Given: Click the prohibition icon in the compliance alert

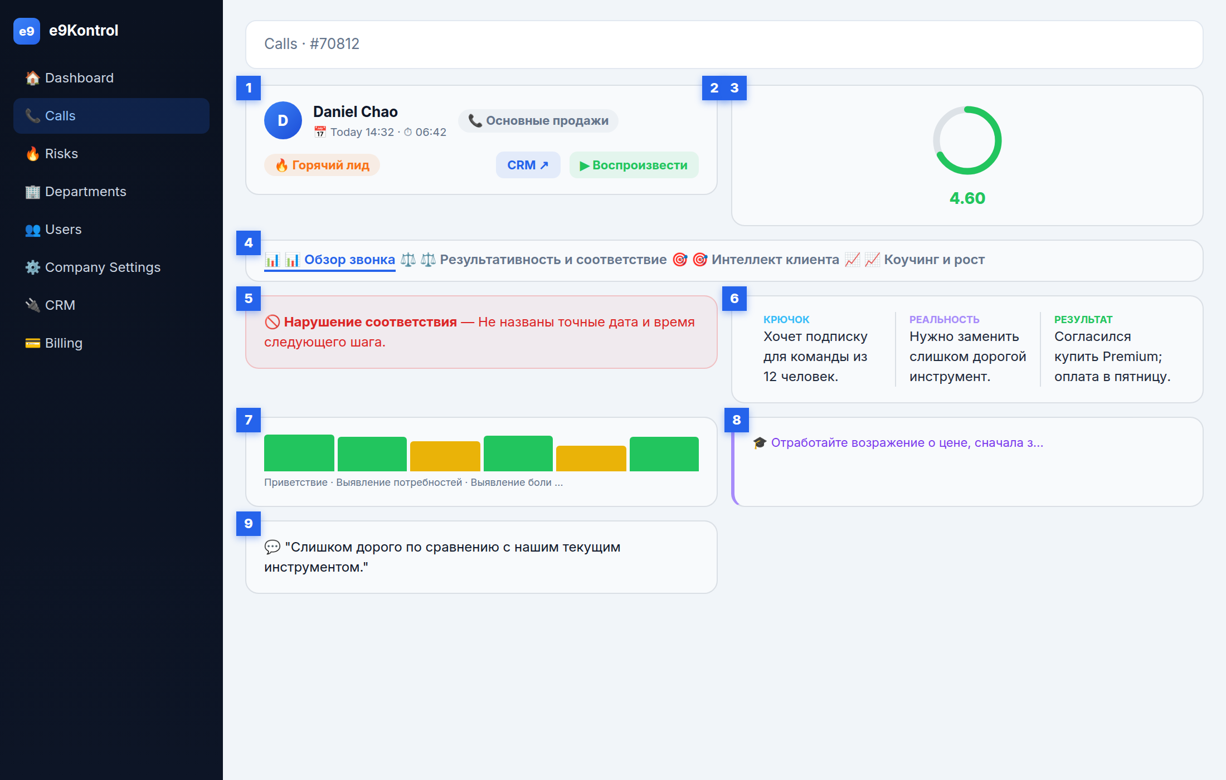Looking at the screenshot, I should tap(272, 322).
